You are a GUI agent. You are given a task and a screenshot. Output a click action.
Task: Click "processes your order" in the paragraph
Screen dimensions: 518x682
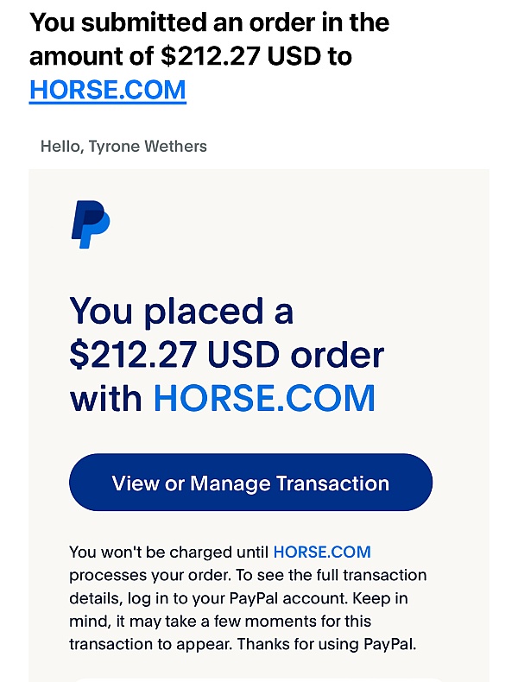coord(150,576)
